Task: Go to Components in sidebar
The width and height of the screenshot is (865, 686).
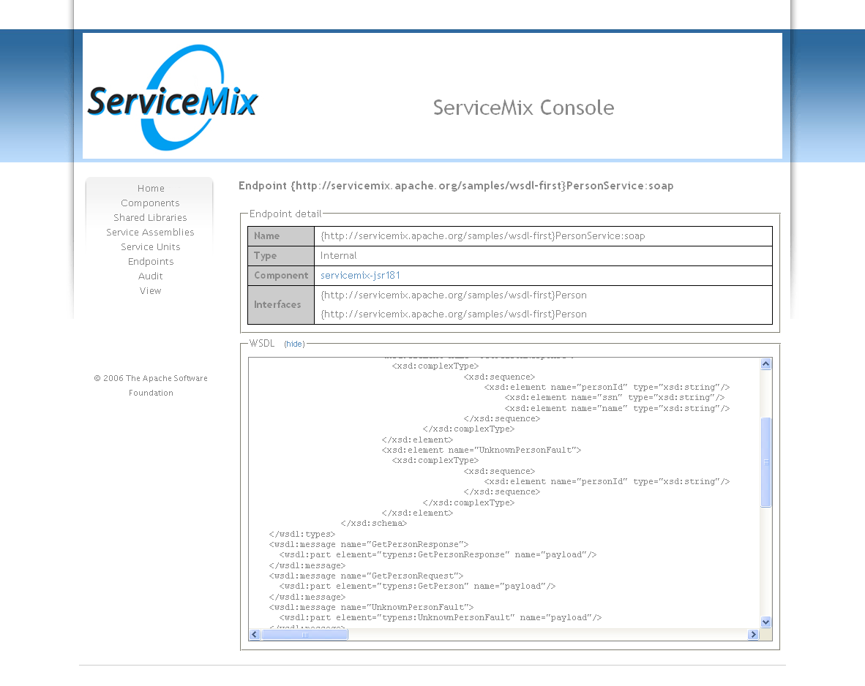Action: click(x=150, y=203)
